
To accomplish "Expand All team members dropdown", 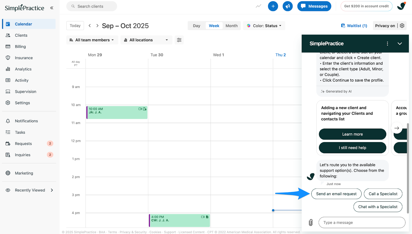I will coord(92,40).
